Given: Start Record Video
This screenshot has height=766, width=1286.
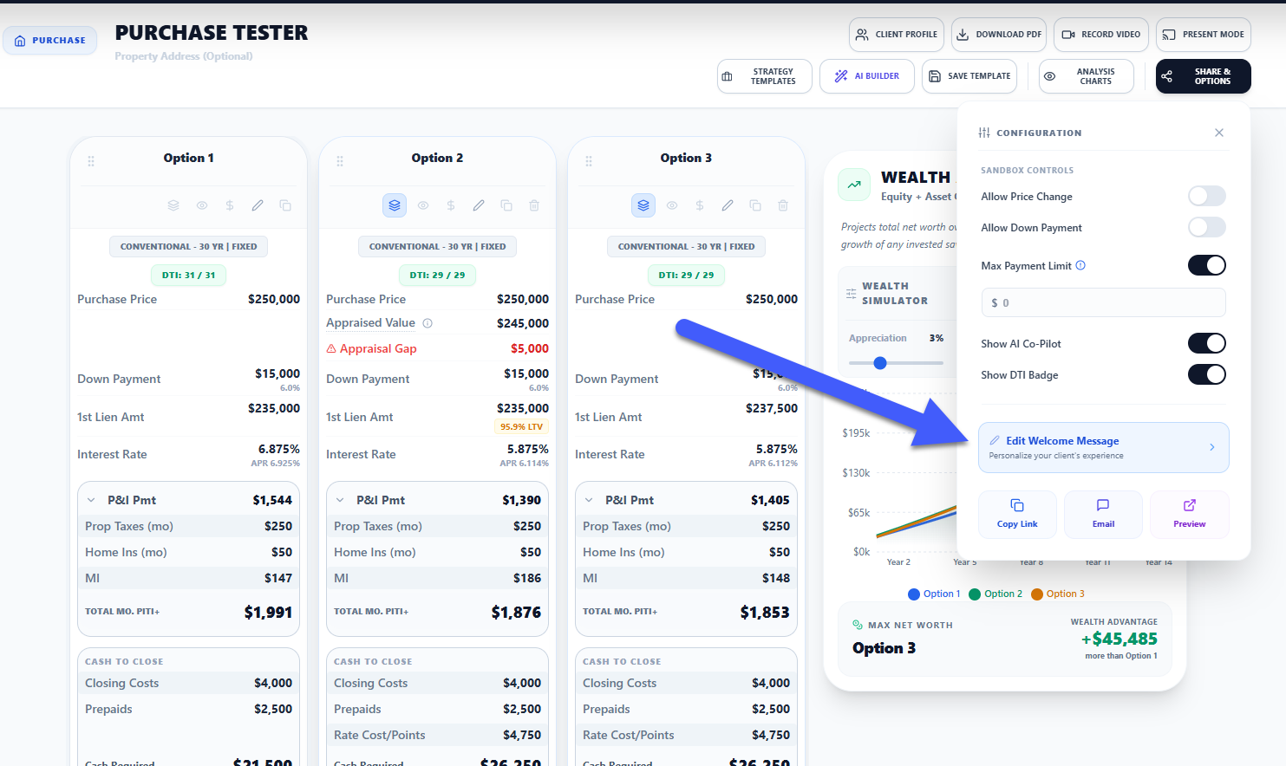Looking at the screenshot, I should [x=1101, y=35].
